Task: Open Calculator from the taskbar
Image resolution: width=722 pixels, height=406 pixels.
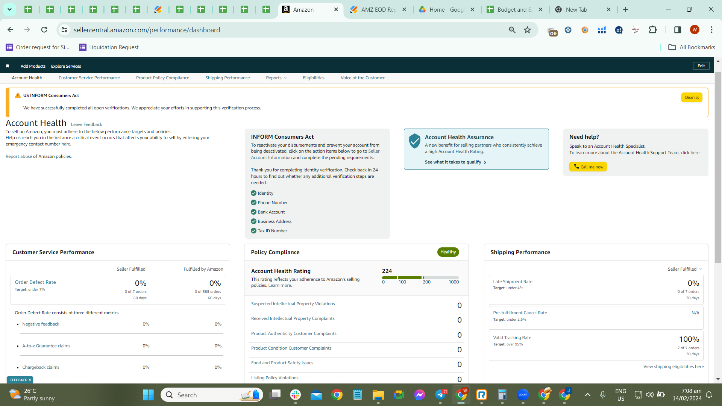Action: [x=502, y=395]
